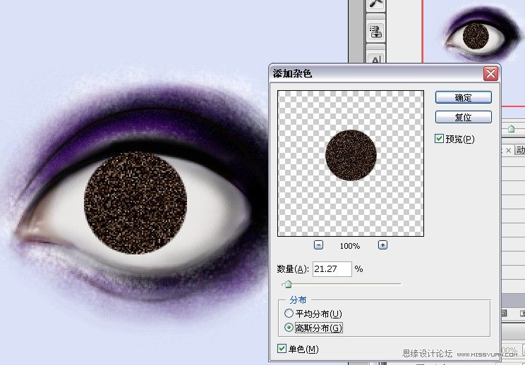Select the Clone Stamp preset tool icon
525x365 pixels.
pyautogui.click(x=375, y=32)
